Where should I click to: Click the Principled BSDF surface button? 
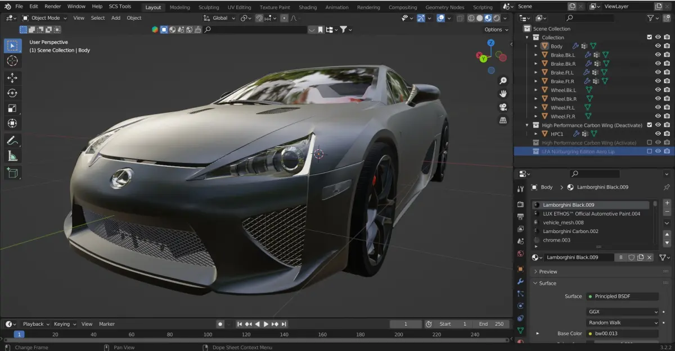pyautogui.click(x=623, y=296)
